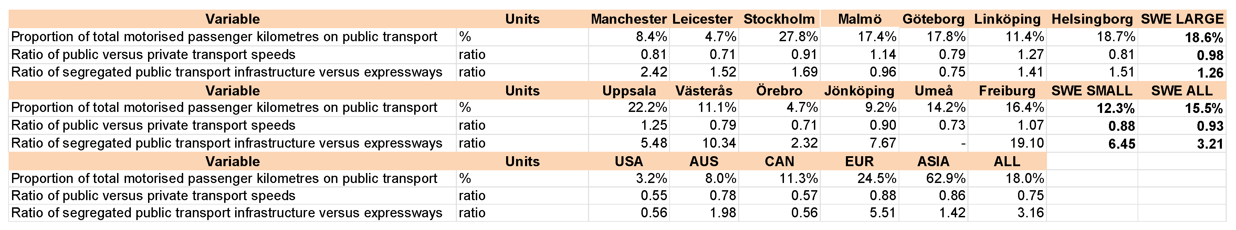The image size is (1236, 230).
Task: Click the empty dash cell under Umeå
Action: (933, 143)
